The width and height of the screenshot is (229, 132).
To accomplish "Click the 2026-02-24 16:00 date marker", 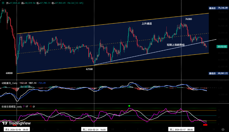I will click(x=94, y=129).
